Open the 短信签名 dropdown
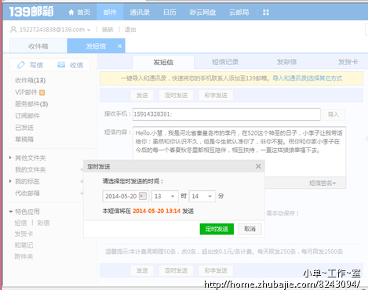Image resolution: width=368 pixels, height=290 pixels. (x=322, y=183)
